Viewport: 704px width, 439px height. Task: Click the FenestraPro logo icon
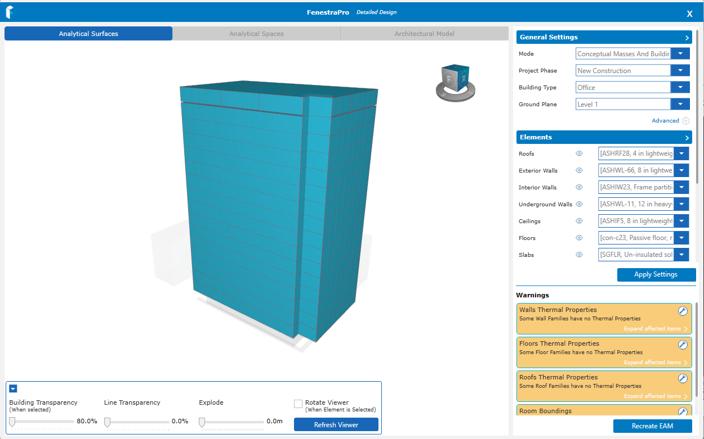[10, 12]
